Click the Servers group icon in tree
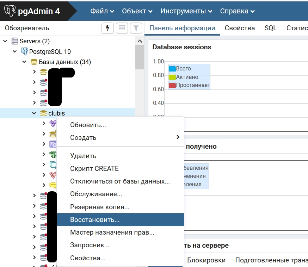The width and height of the screenshot is (308, 267). pyautogui.click(x=15, y=41)
